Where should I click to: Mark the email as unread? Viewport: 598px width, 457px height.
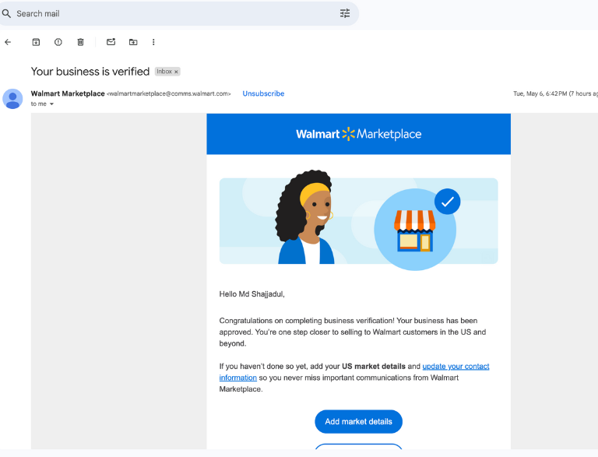pos(111,42)
